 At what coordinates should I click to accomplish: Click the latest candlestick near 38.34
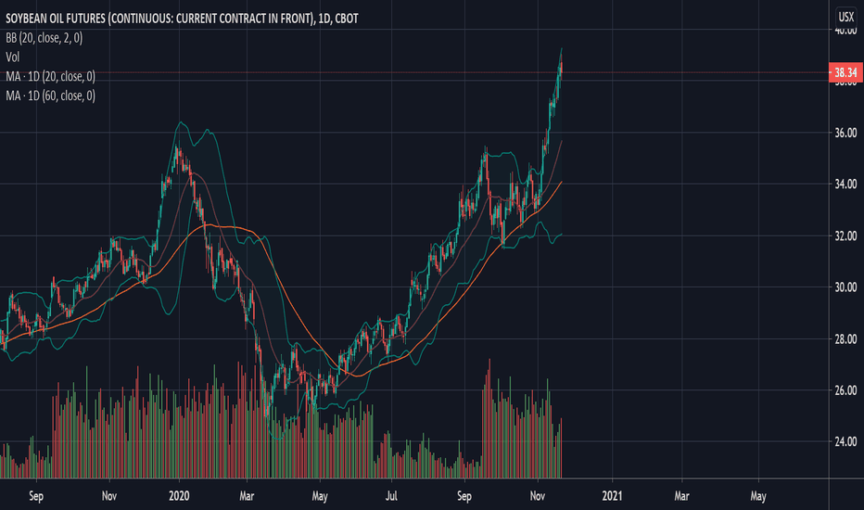(561, 66)
